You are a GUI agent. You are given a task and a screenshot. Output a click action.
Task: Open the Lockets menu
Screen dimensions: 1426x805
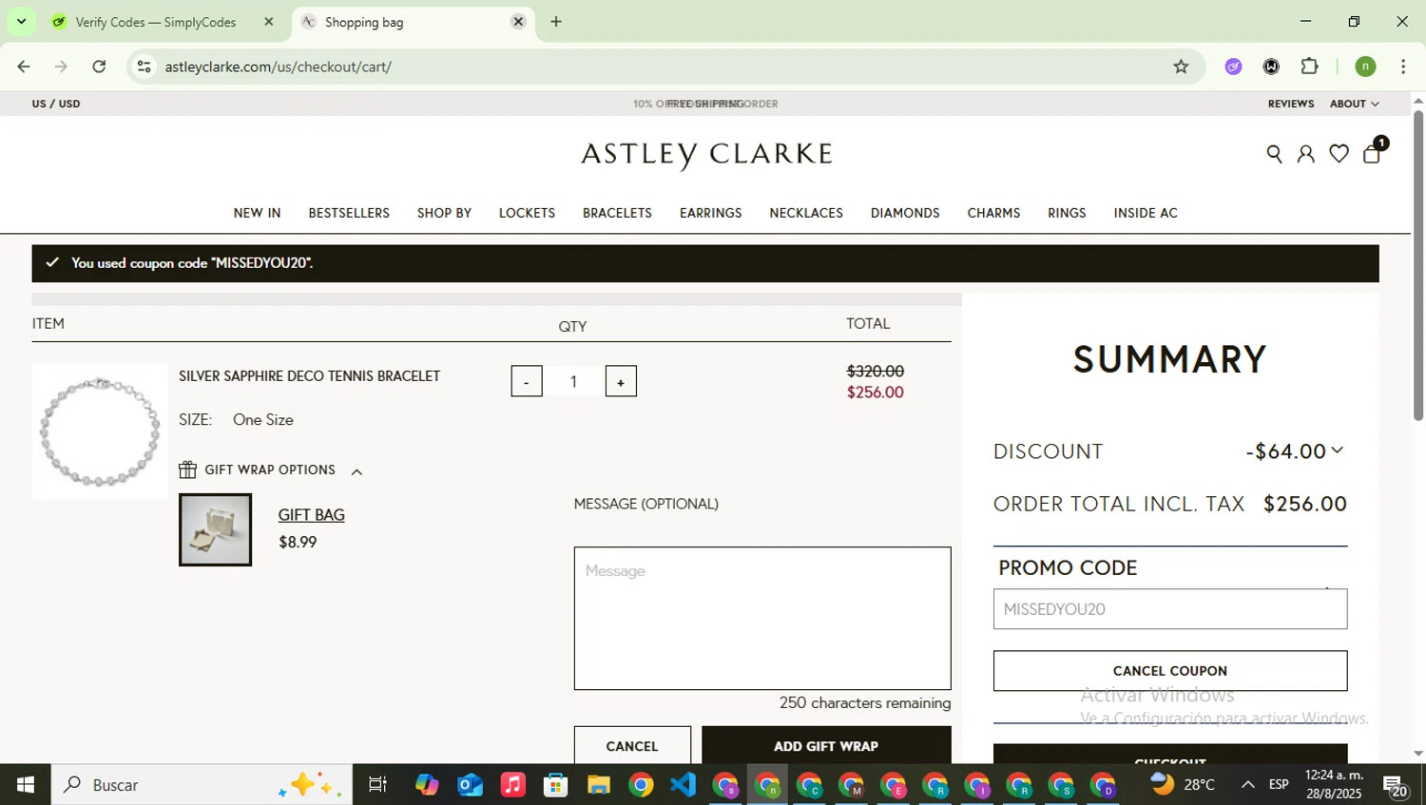(x=527, y=213)
